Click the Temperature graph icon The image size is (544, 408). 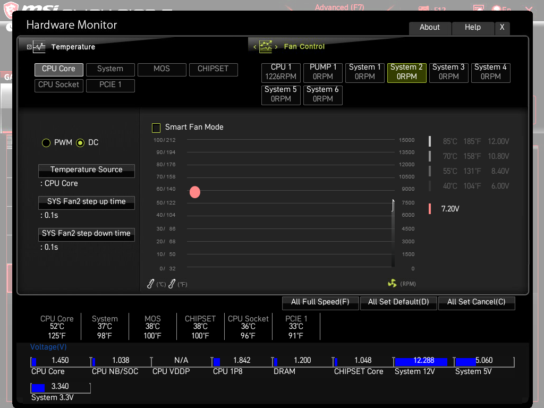pyautogui.click(x=39, y=47)
